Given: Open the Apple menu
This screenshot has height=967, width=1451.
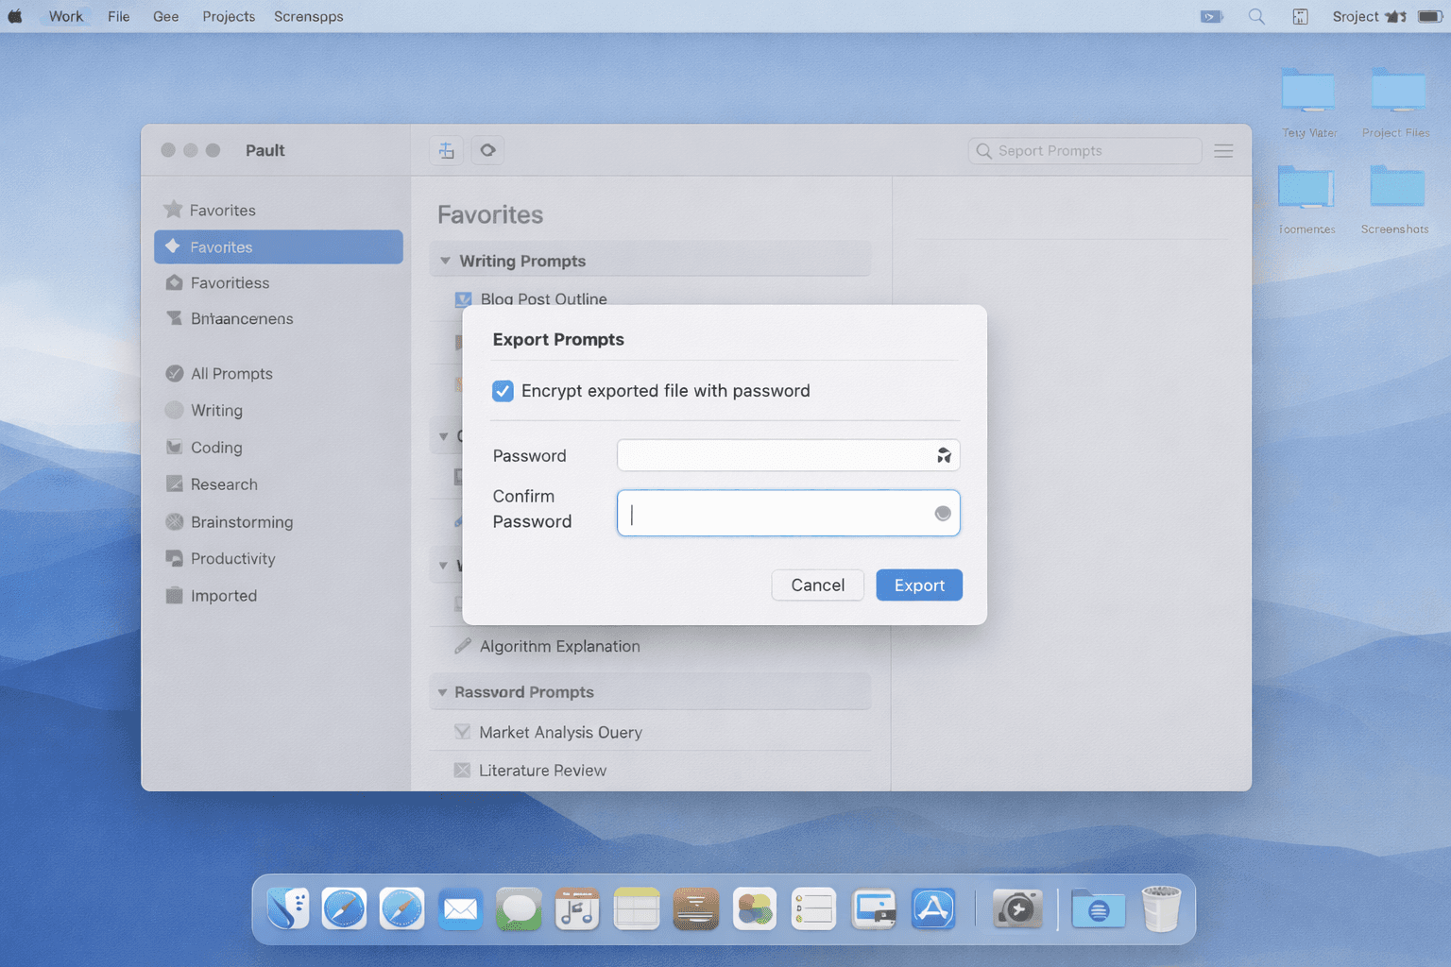Looking at the screenshot, I should click(15, 16).
